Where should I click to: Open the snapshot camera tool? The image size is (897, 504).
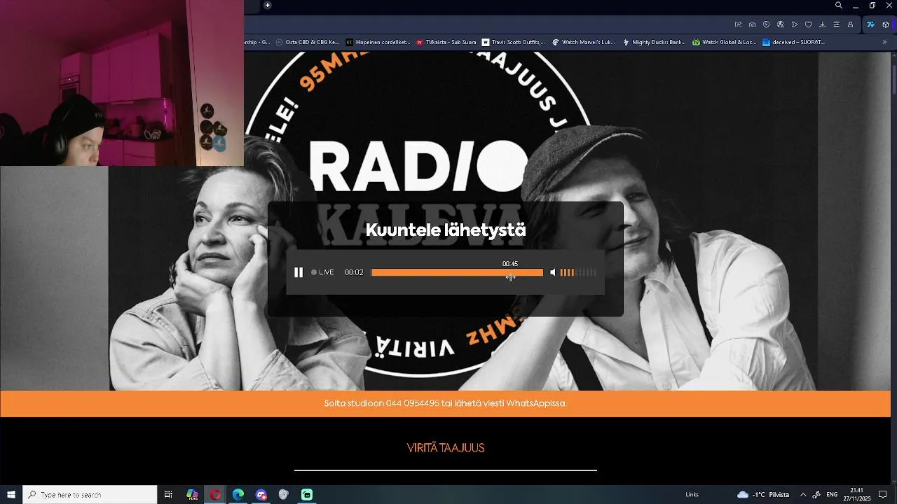tap(752, 24)
